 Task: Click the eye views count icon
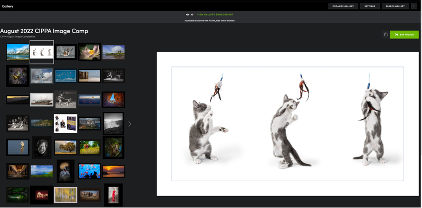[x=187, y=14]
